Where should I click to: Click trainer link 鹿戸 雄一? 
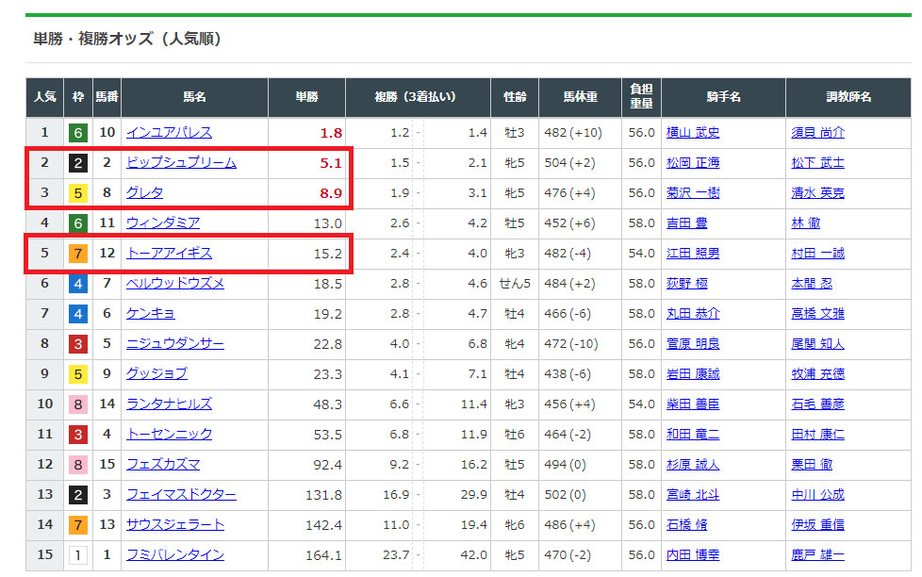[817, 555]
